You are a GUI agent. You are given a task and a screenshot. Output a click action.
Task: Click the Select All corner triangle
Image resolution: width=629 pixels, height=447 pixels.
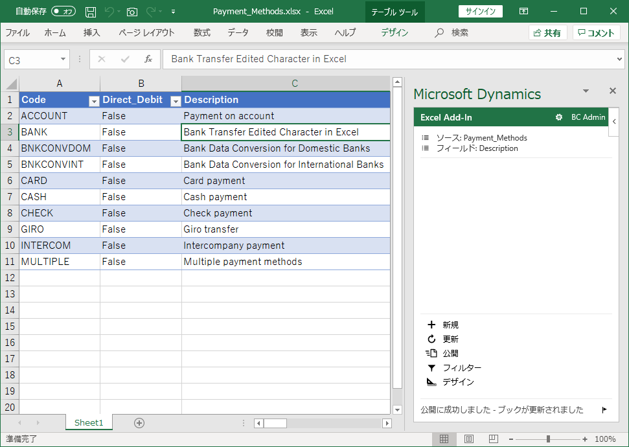10,84
